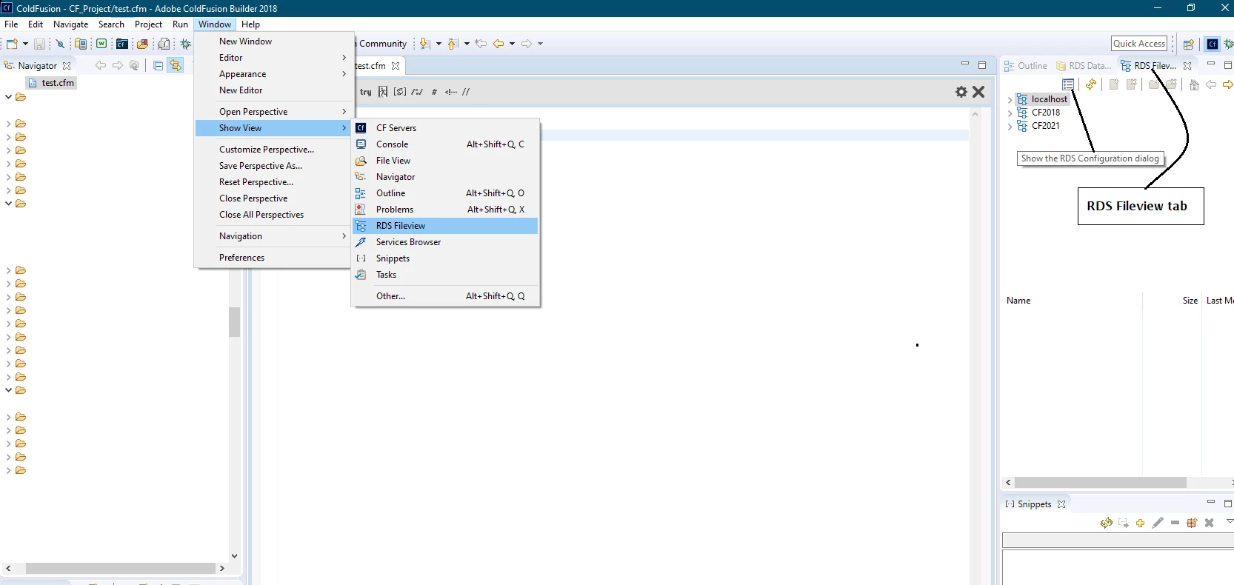Image resolution: width=1234 pixels, height=585 pixels.
Task: Insert try block via try editor button
Action: 366,93
